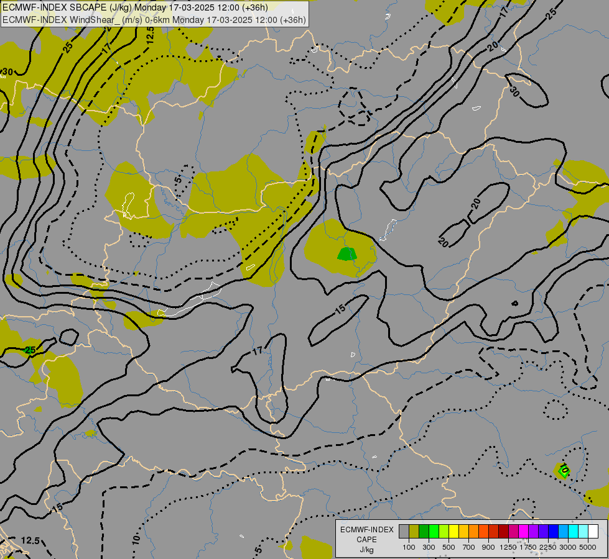The height and width of the screenshot is (559, 609).
Task: Click the 900 legend scale value
Action: [488, 547]
